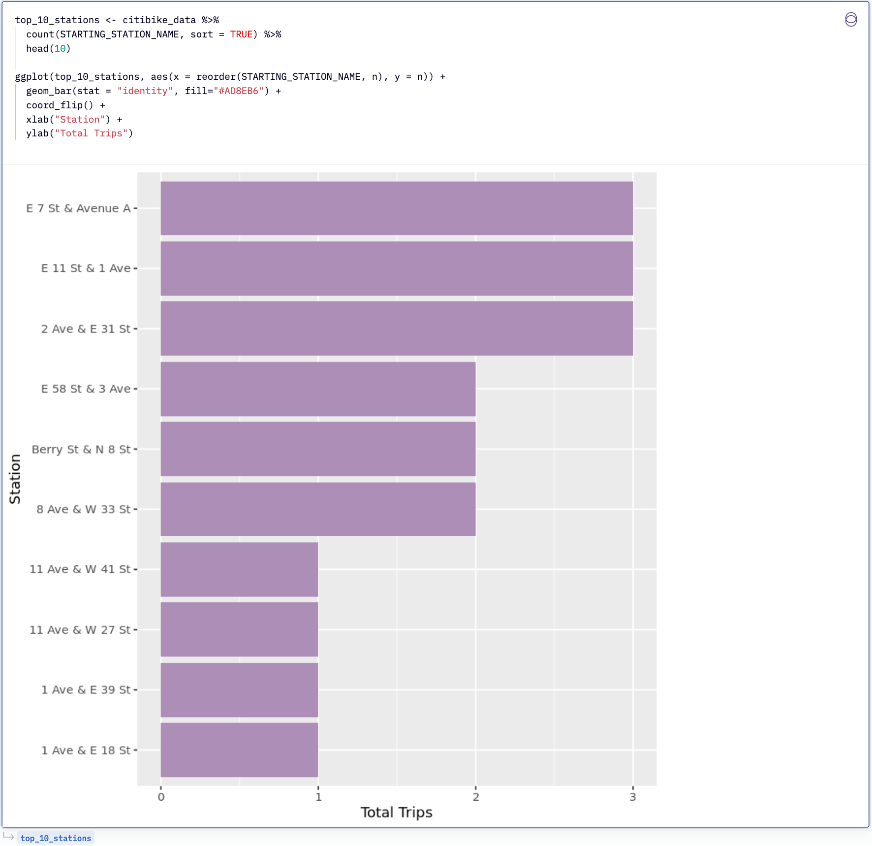
Task: Select the 11 Ave & W 27 St bar
Action: point(239,629)
